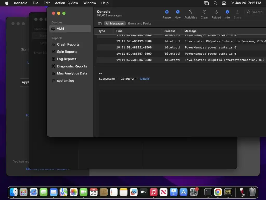The width and height of the screenshot is (266, 200).
Task: Focus the Search field
Action: click(256, 12)
